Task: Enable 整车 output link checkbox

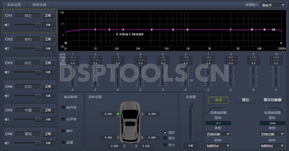Action: [x=63, y=131]
